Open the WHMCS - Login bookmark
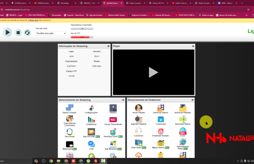Viewport: 254px width, 164px height. (x=14, y=15)
